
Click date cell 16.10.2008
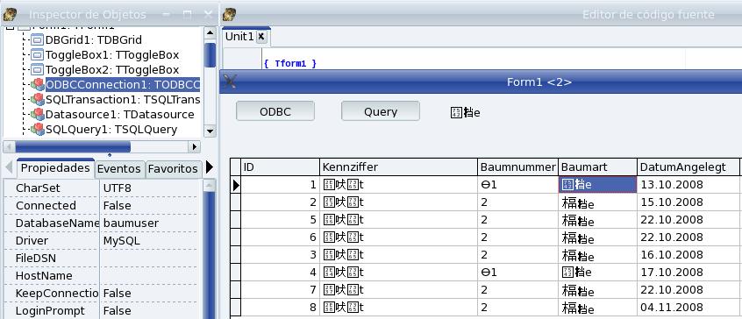pyautogui.click(x=688, y=255)
